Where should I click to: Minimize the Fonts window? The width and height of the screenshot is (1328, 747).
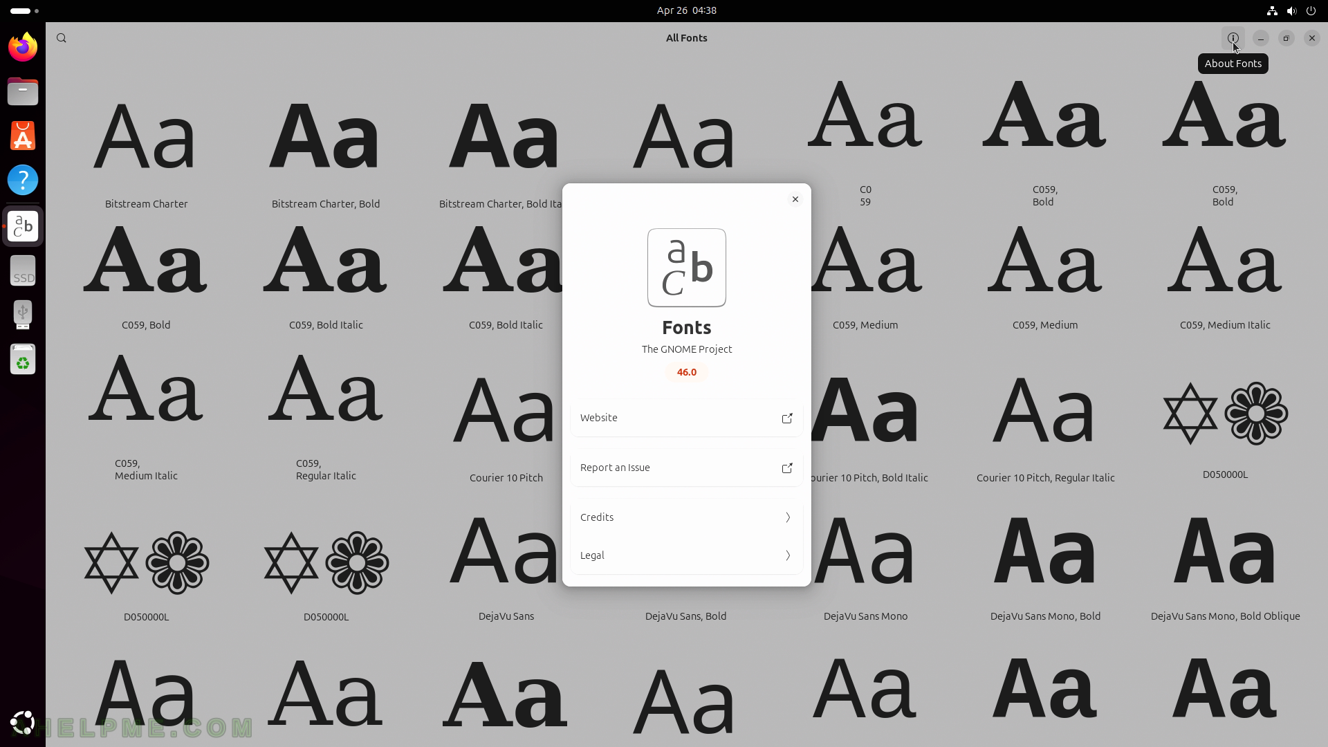(1260, 38)
